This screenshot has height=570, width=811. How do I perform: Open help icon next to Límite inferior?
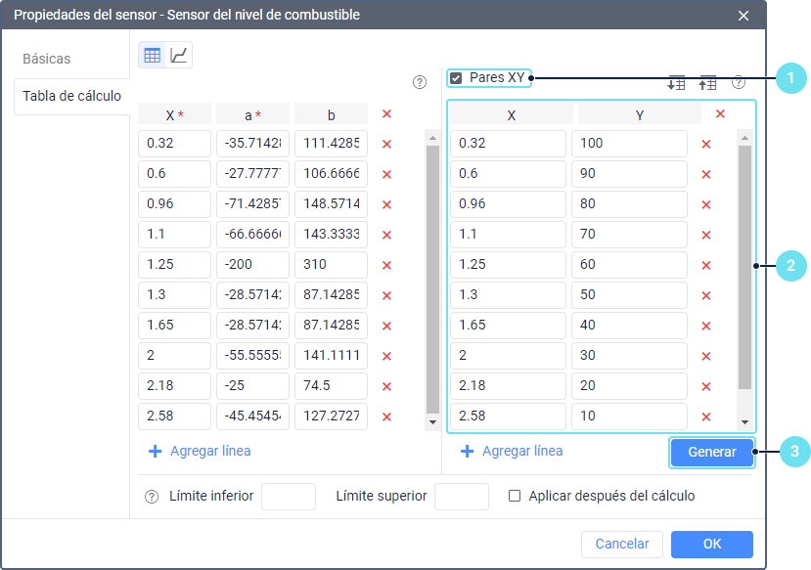point(152,496)
